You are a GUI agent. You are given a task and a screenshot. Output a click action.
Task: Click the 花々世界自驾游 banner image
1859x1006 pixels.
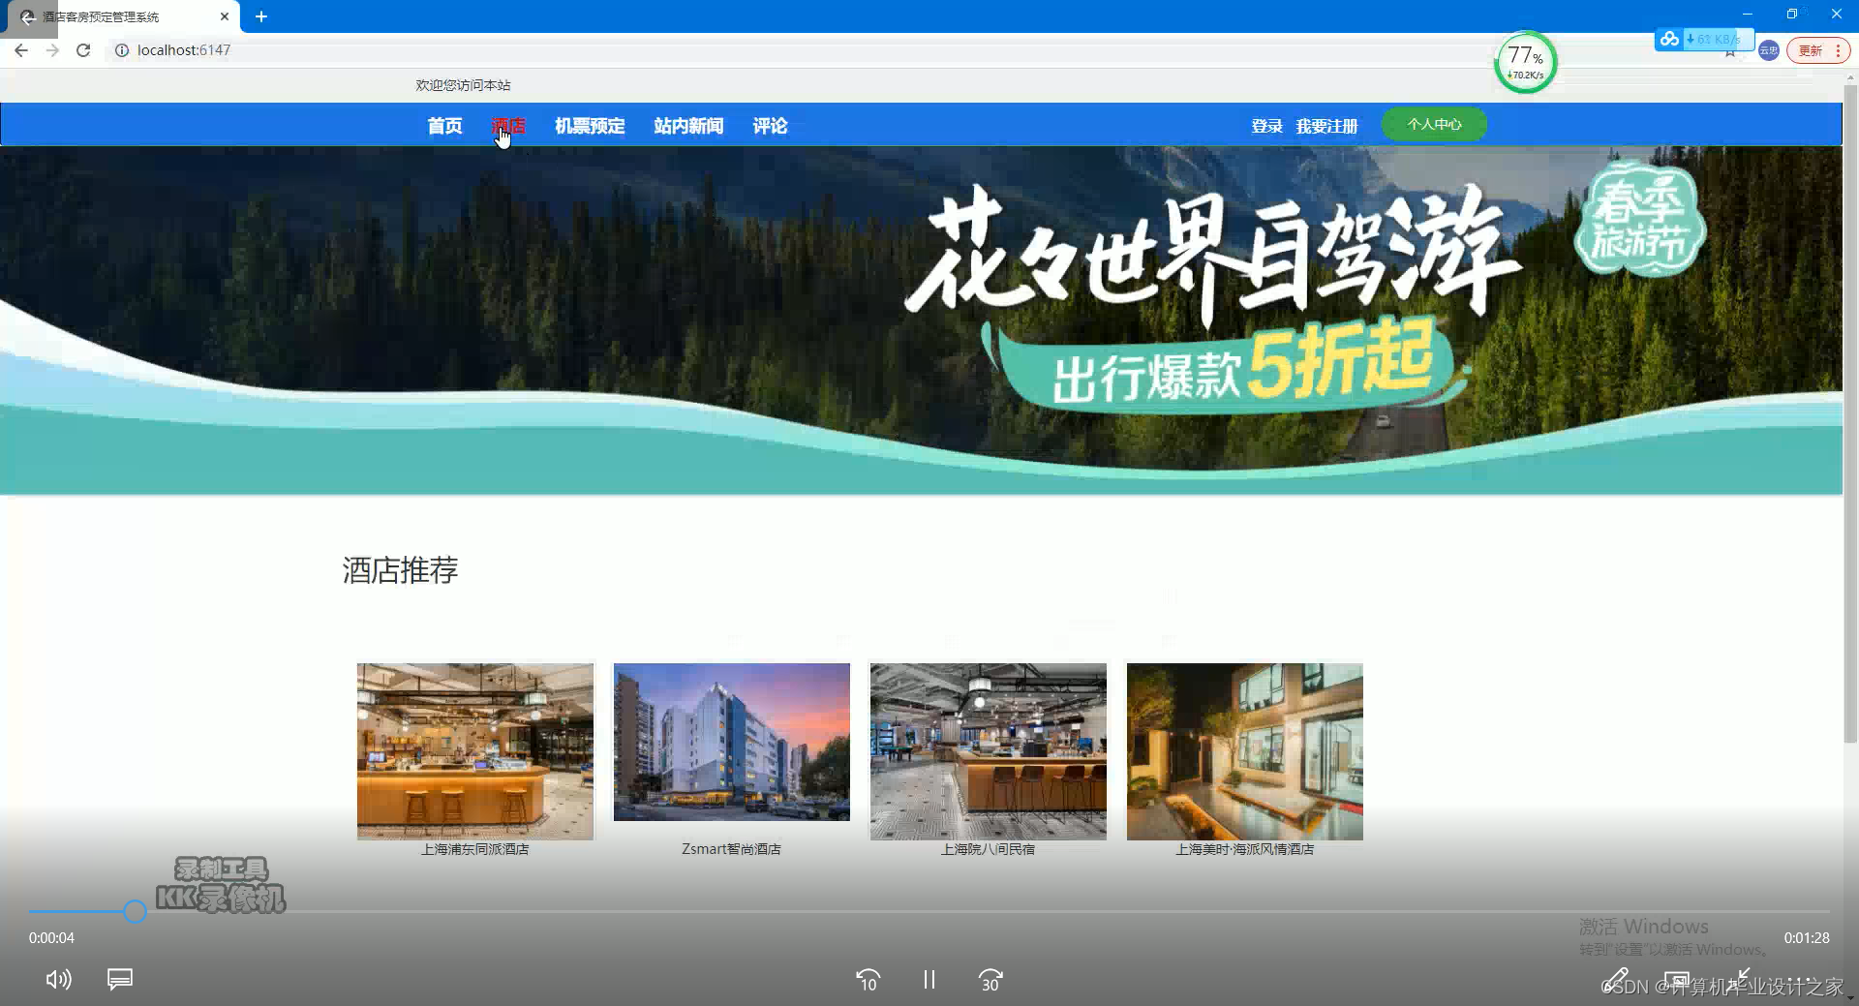pyautogui.click(x=921, y=320)
